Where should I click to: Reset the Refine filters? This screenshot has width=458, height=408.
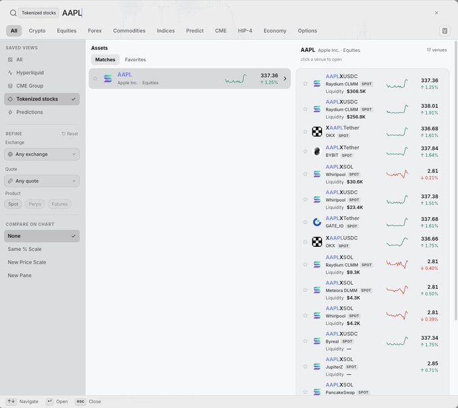(70, 134)
